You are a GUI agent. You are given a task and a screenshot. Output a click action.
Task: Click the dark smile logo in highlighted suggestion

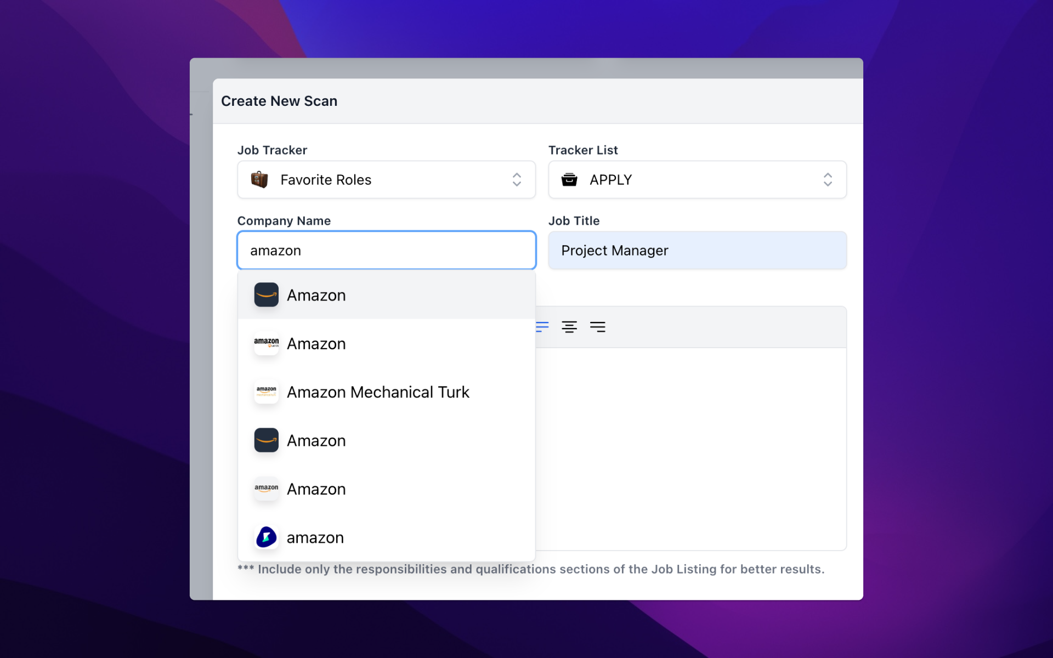point(267,295)
